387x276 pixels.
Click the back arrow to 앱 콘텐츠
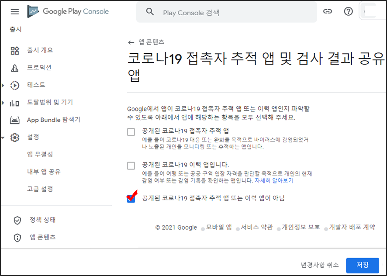point(131,42)
